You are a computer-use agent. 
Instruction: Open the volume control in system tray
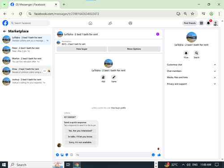tap(189, 165)
